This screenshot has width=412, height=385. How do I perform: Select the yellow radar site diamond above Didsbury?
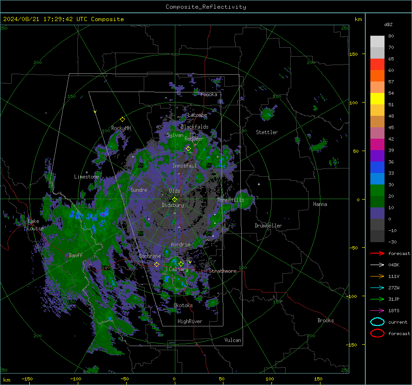pyautogui.click(x=174, y=199)
